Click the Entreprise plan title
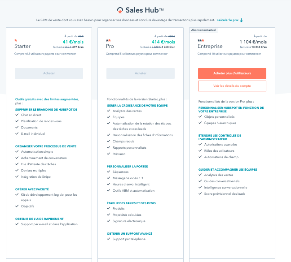The image size is (291, 262). click(x=210, y=46)
